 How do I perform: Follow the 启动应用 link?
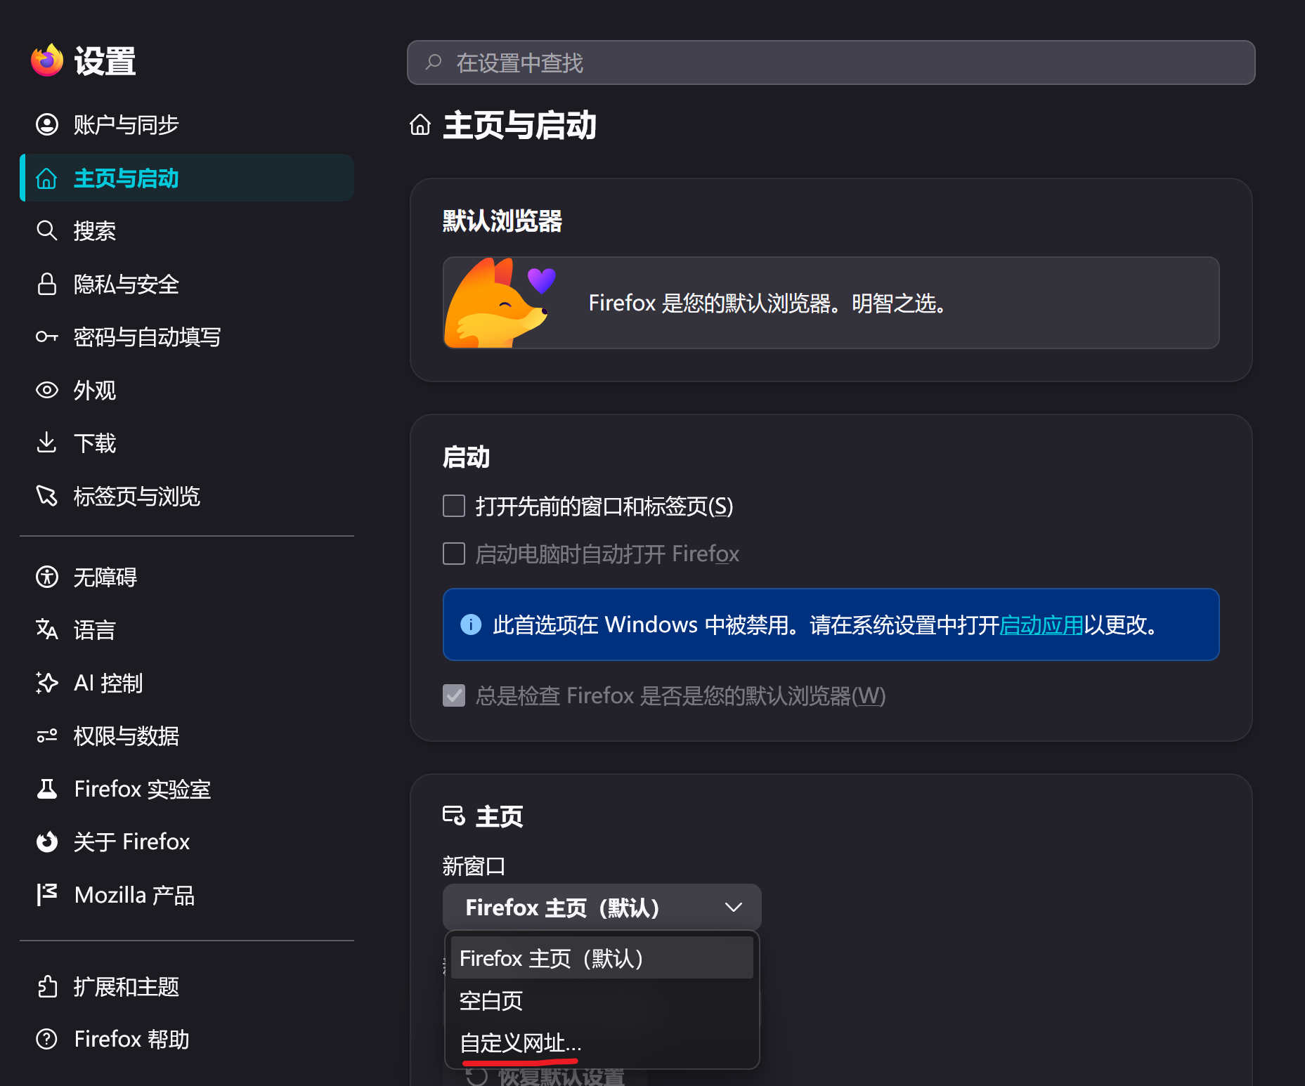pos(1041,624)
